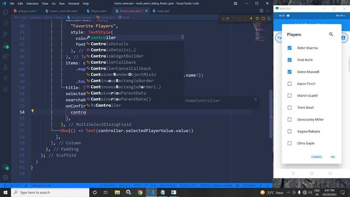Tap emulator Android back button

[x=330, y=173]
